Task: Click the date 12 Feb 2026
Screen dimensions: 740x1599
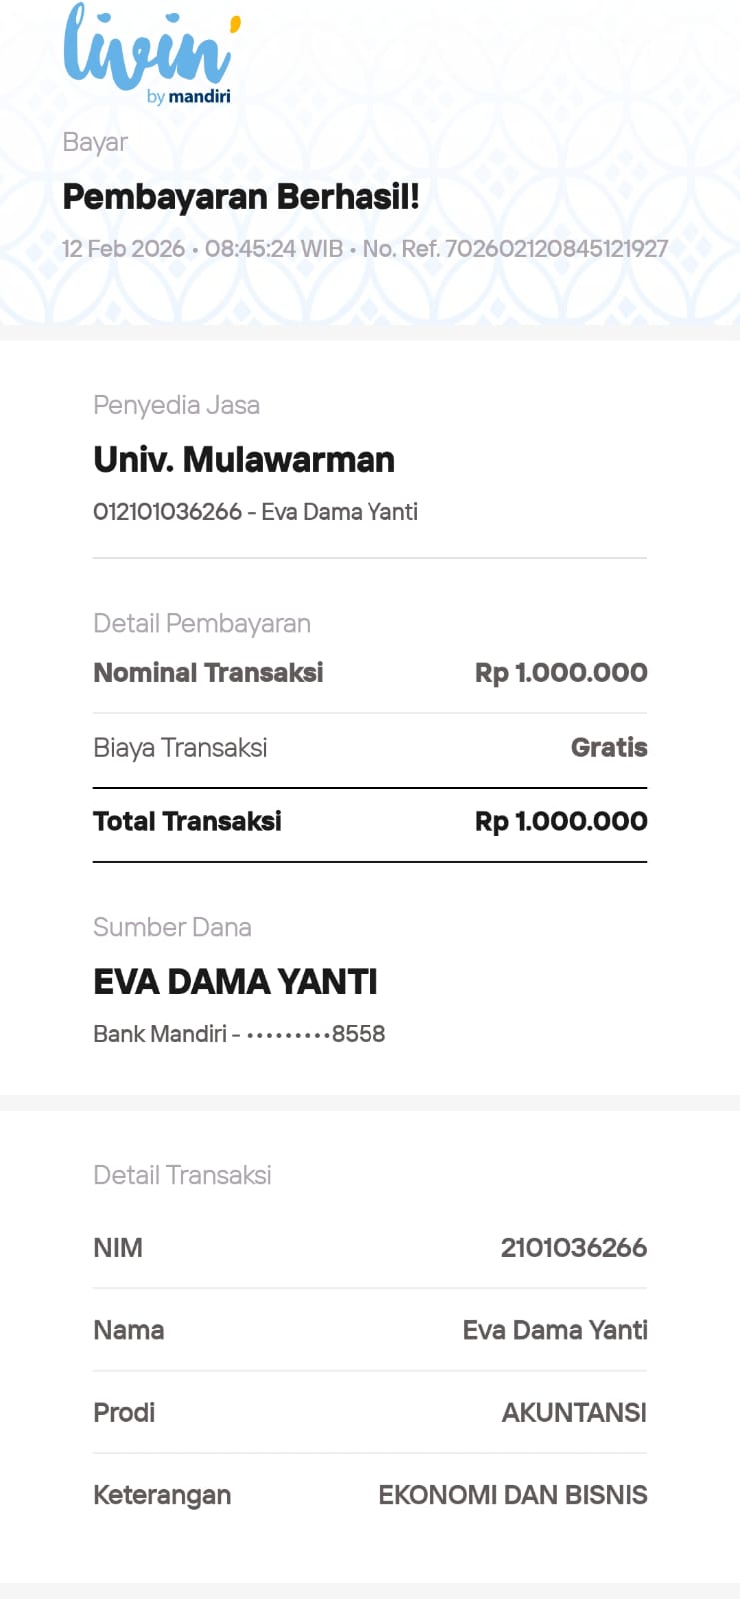Action: click(123, 249)
